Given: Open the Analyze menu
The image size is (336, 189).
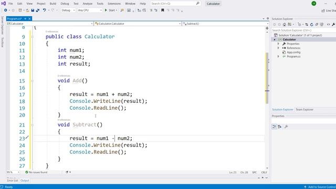Looking at the screenshot, I should [88, 4].
